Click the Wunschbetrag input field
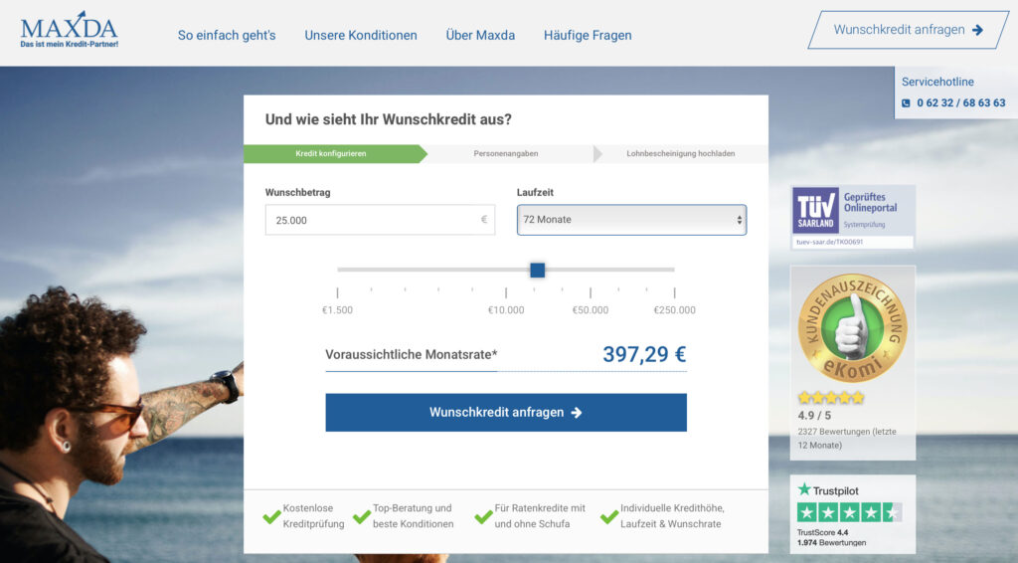This screenshot has width=1018, height=563. pos(380,220)
